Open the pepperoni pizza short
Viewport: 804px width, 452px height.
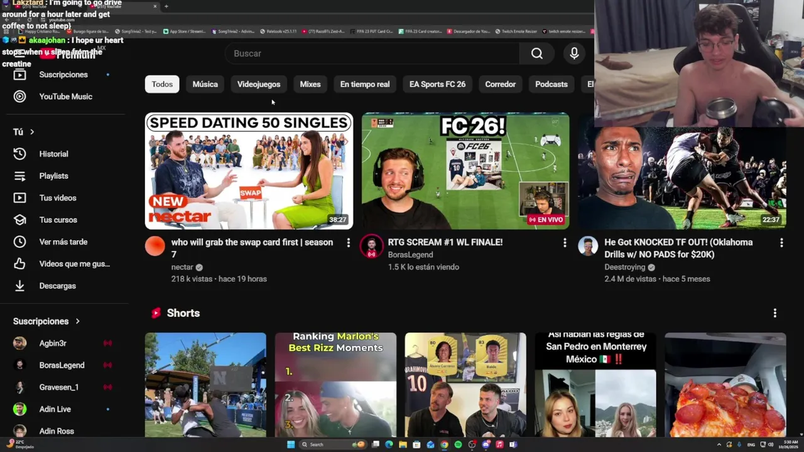725,384
